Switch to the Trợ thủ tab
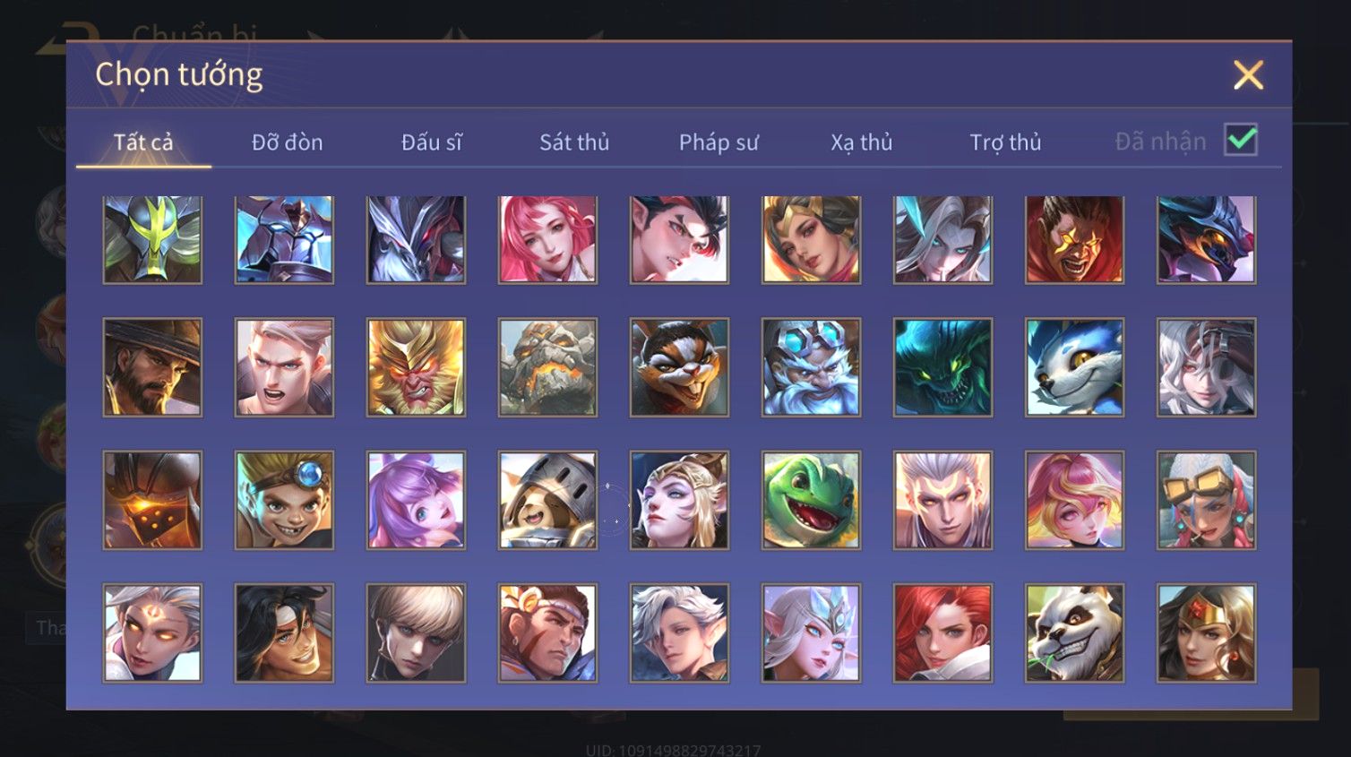The image size is (1351, 757). coord(1005,142)
